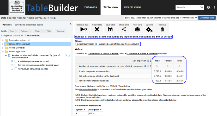
Task: Click the Retrieve data play icon
Action: 83,29
